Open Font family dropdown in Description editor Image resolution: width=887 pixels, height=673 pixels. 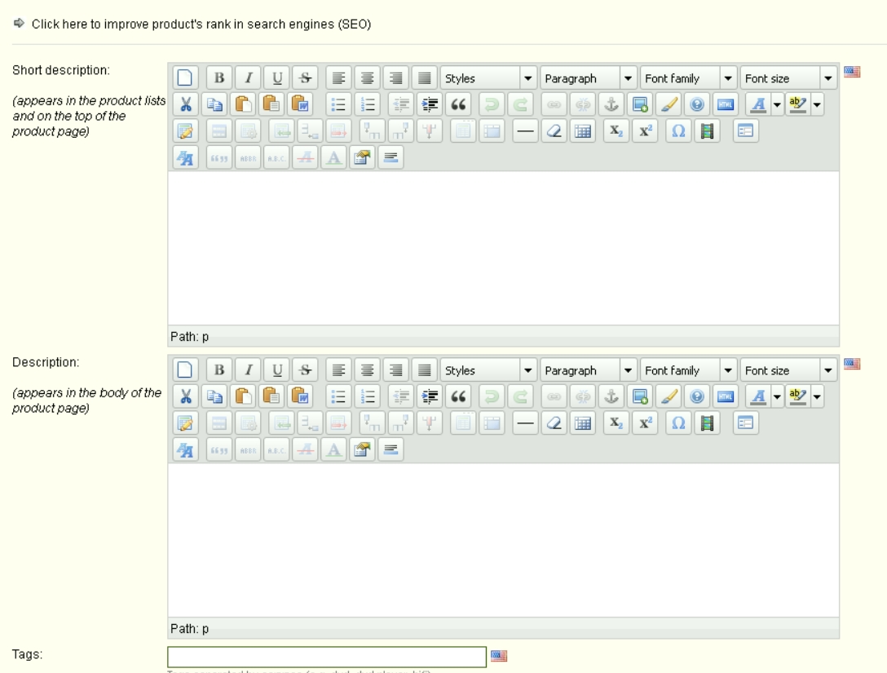(x=688, y=370)
